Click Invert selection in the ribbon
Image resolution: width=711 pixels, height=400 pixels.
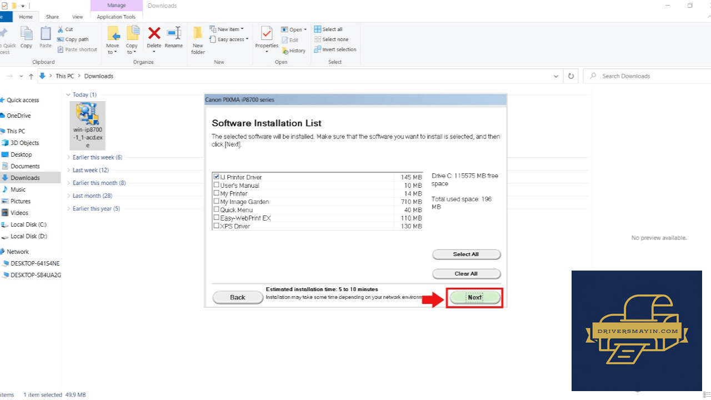pos(335,49)
